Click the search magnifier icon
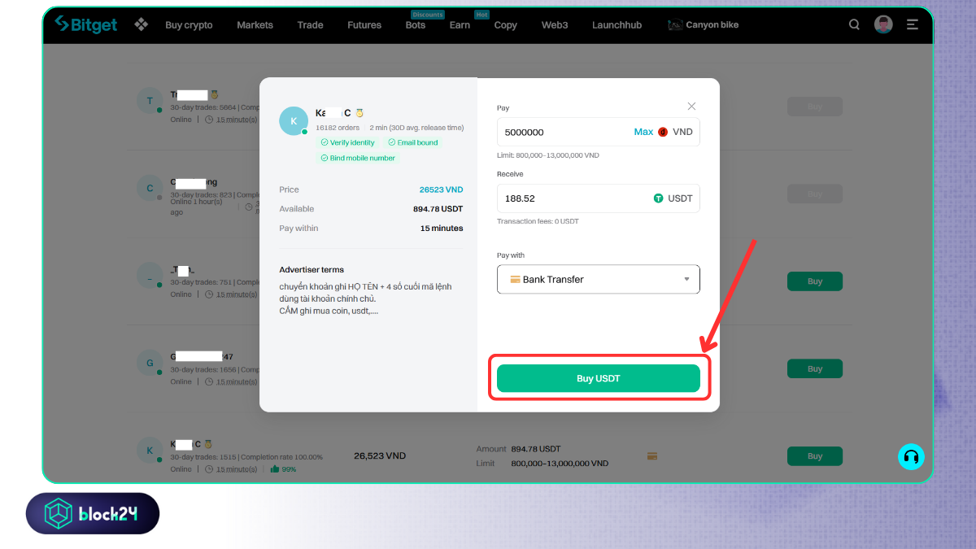976x549 pixels. pos(854,24)
